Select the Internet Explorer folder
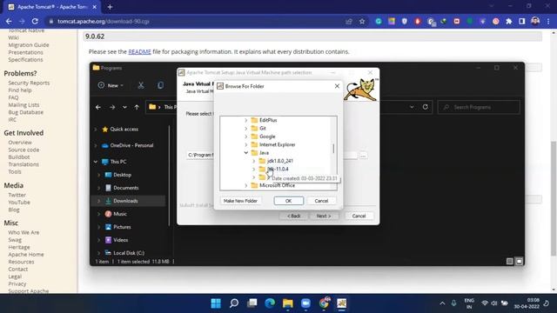 point(277,145)
